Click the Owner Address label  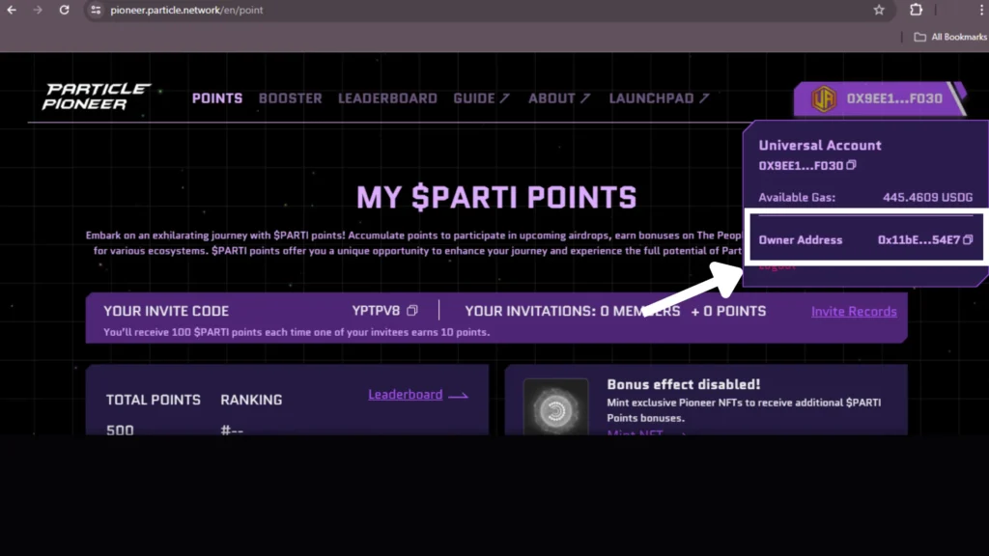pyautogui.click(x=801, y=240)
